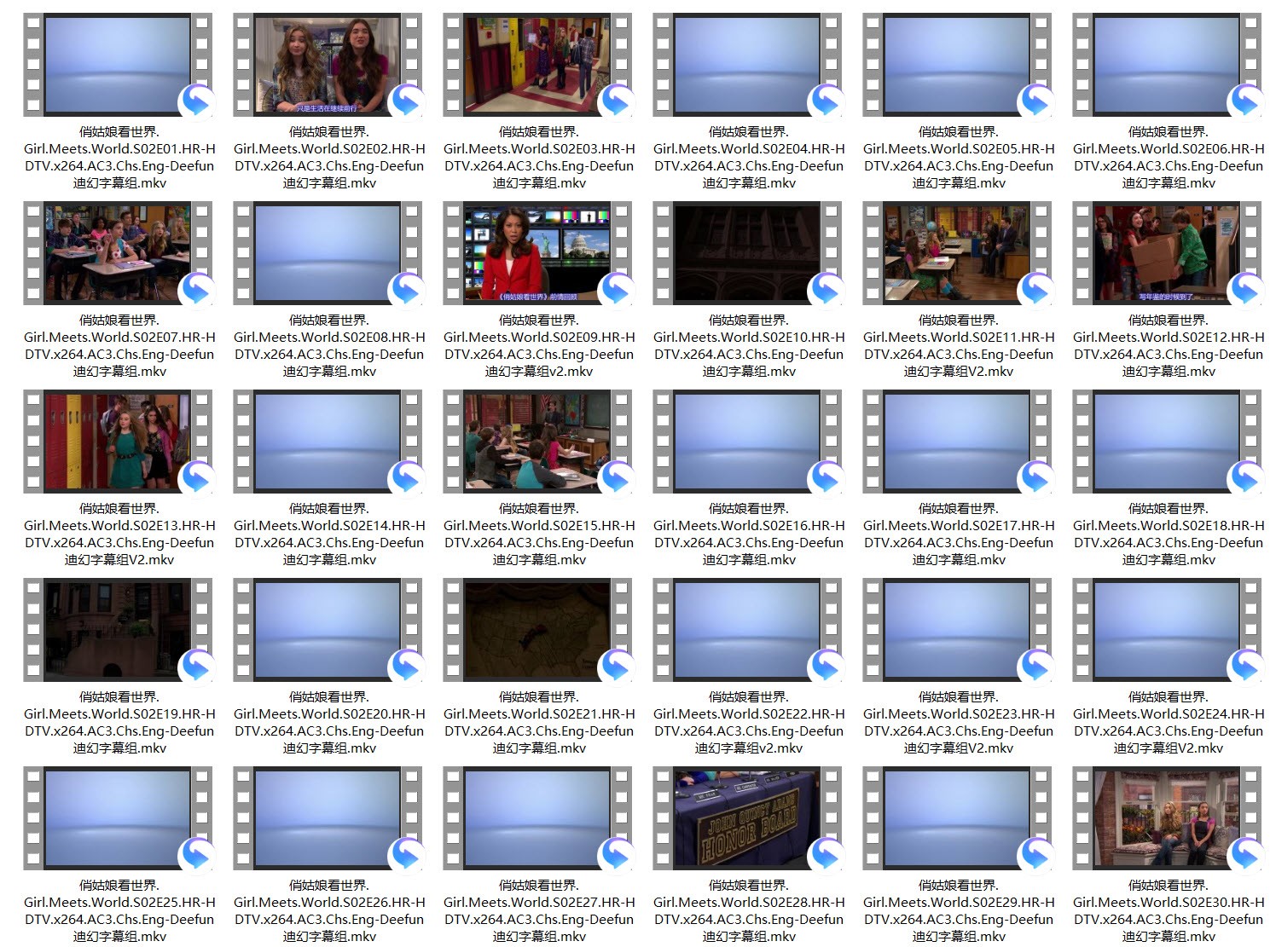The width and height of the screenshot is (1276, 947).
Task: Click the S02E30 bay window thumbnail
Action: [1167, 818]
